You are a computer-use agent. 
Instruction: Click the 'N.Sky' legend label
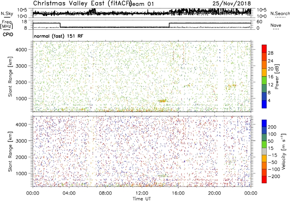click(x=7, y=13)
